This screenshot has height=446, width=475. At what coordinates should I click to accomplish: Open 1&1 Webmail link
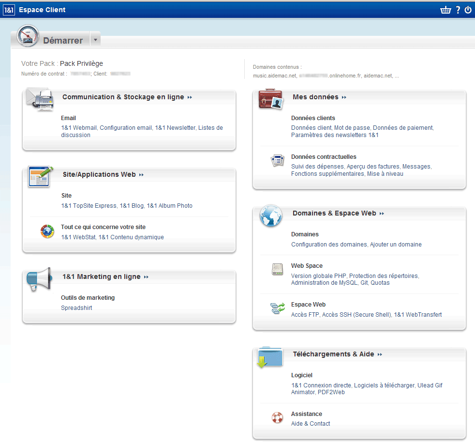[79, 128]
